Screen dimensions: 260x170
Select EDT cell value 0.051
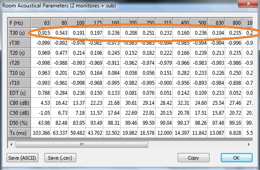click(164, 93)
